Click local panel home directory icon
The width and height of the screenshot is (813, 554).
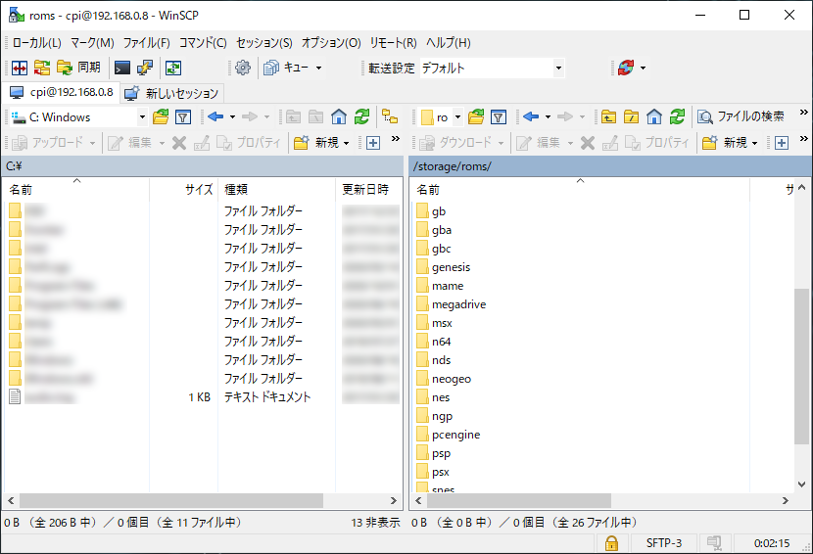(339, 117)
